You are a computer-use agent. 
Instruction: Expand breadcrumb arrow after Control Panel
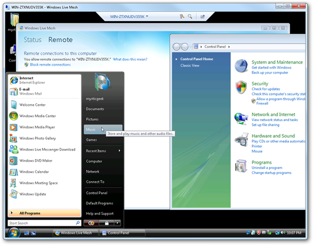229,47
